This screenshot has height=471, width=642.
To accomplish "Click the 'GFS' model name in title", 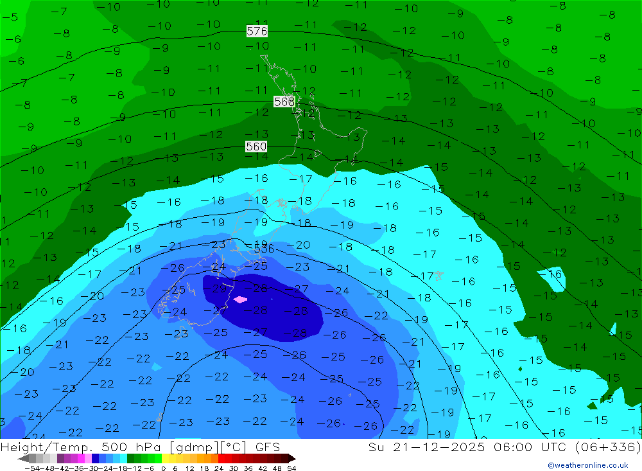I will (x=267, y=447).
